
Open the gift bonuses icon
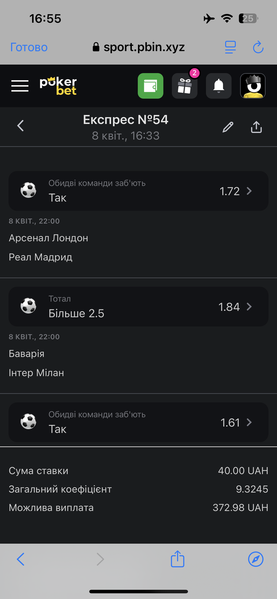tap(185, 86)
